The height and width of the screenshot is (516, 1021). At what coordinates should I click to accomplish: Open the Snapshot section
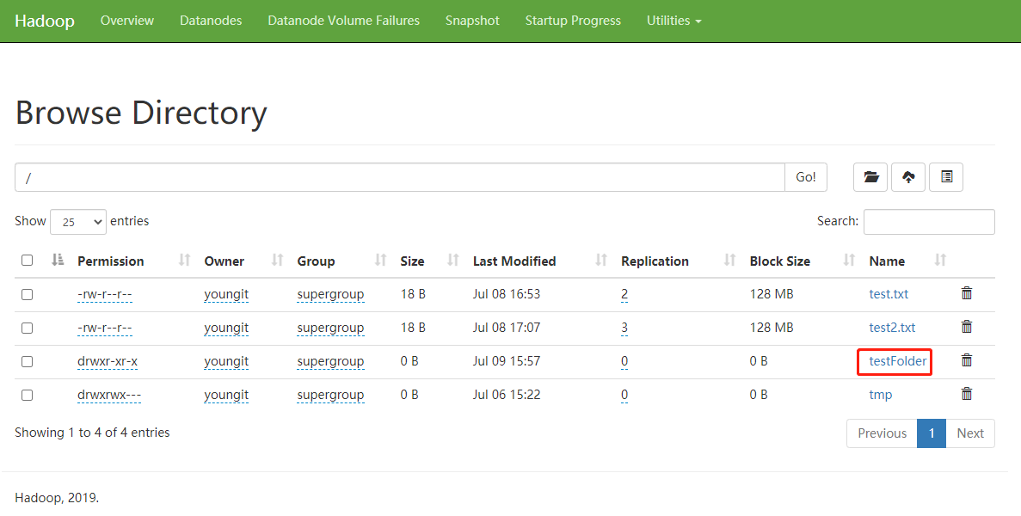click(472, 20)
